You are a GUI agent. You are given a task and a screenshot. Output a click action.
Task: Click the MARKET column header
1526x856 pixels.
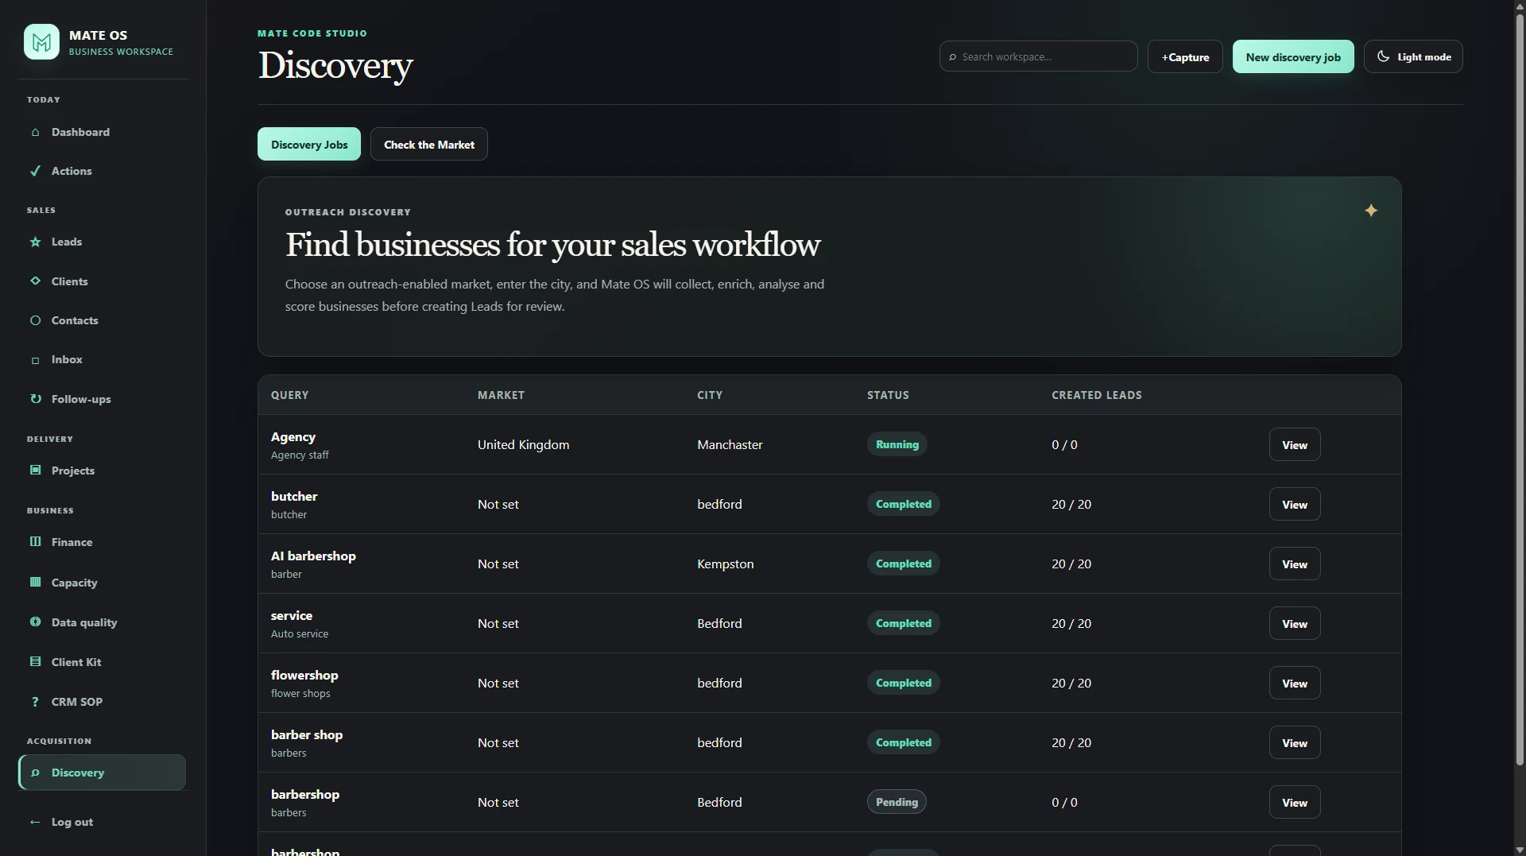coord(501,395)
